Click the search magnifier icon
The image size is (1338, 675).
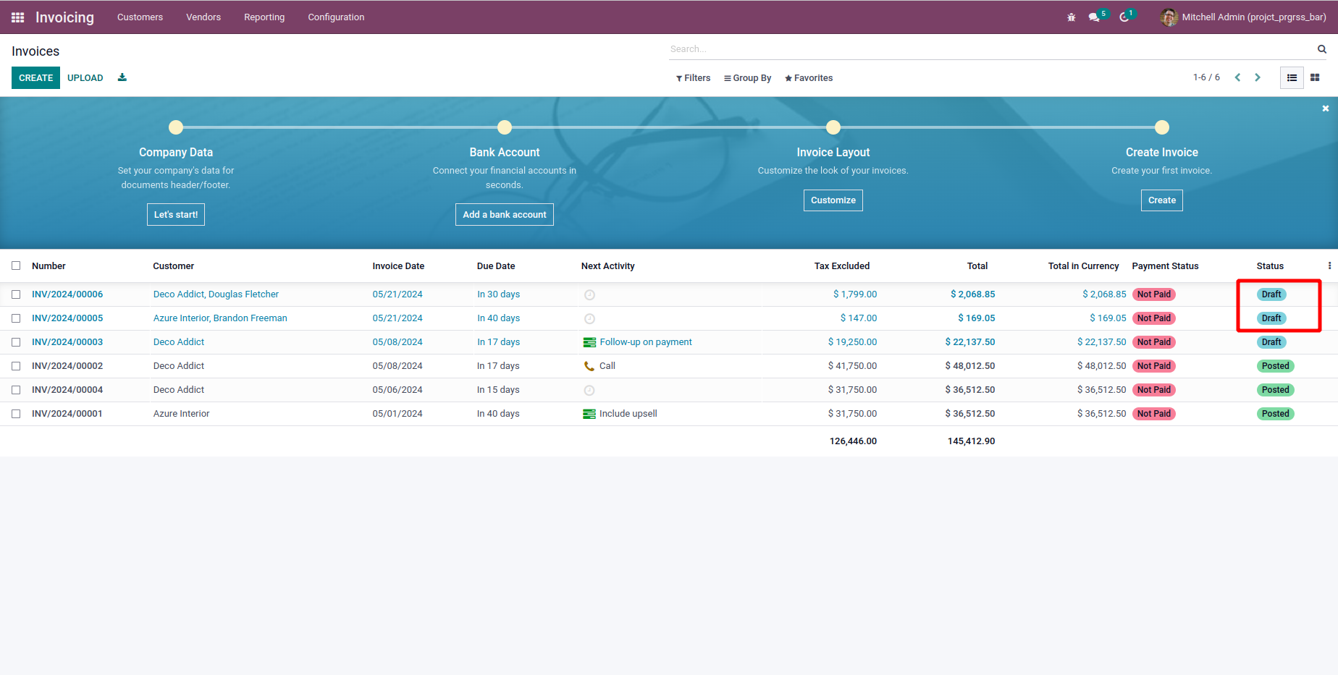[1321, 49]
